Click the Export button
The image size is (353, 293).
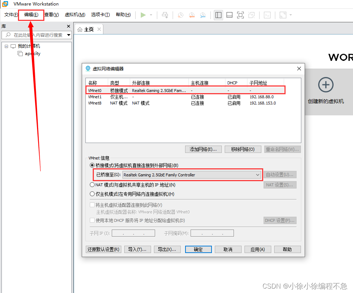pos(167,249)
